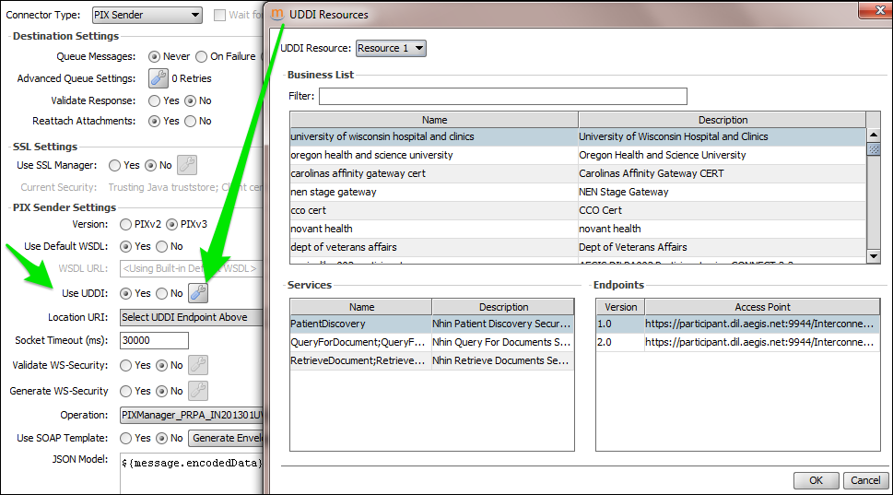
Task: Open Advanced Queue Settings wrench icon
Action: tap(159, 78)
